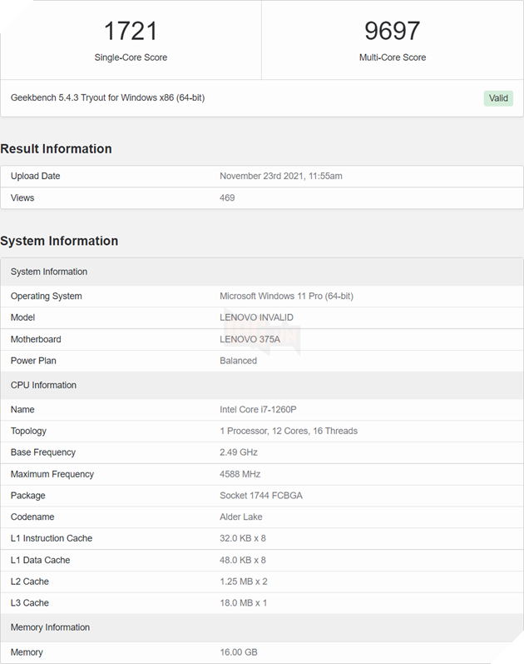Screen dimensions: 524x664
Task: Select the Single-Core Score label
Action: (x=131, y=57)
